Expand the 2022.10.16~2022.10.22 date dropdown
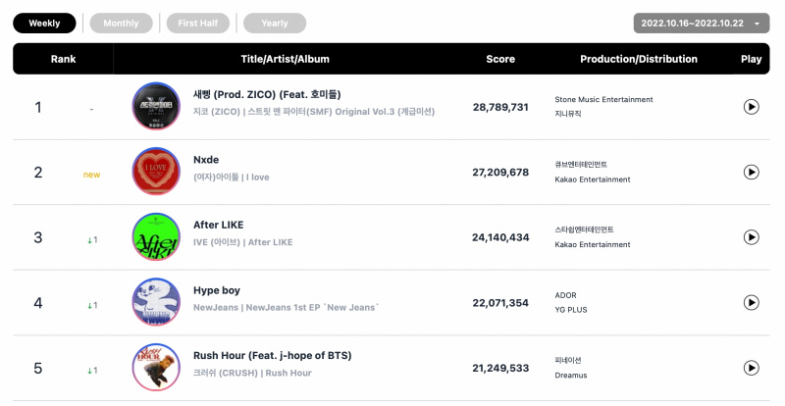 (x=702, y=23)
